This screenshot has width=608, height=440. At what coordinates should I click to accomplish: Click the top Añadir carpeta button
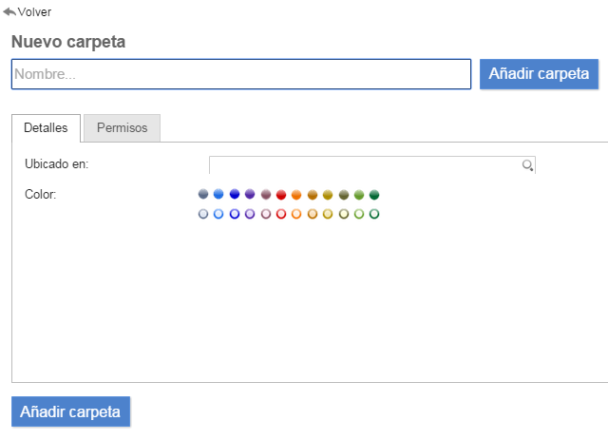click(x=539, y=73)
